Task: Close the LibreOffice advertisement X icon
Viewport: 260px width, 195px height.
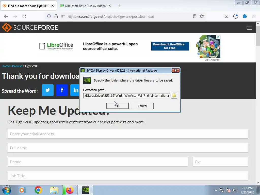Action: 218,37
